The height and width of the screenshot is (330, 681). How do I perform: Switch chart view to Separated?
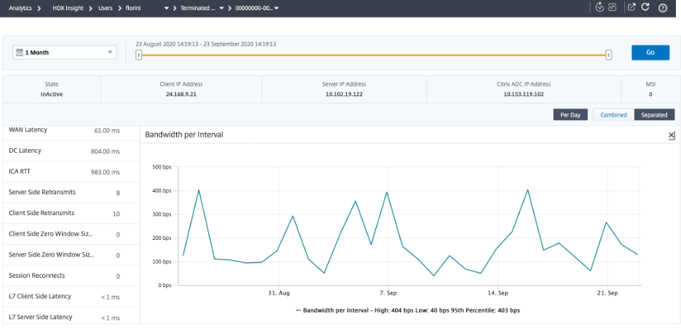[654, 115]
